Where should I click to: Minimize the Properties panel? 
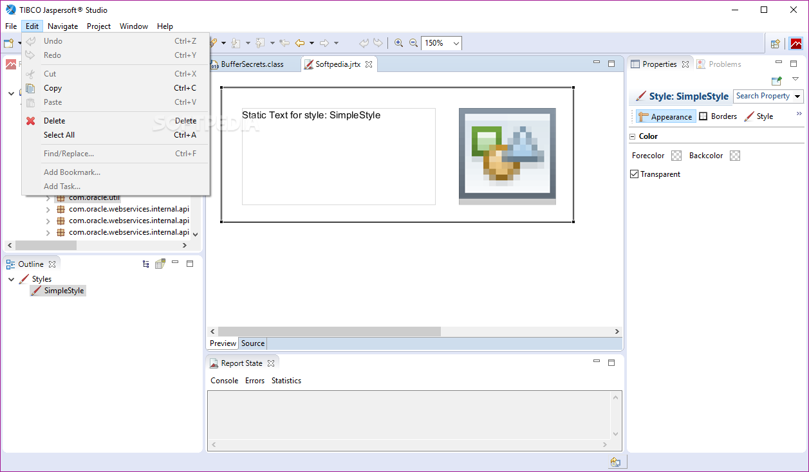coord(779,62)
